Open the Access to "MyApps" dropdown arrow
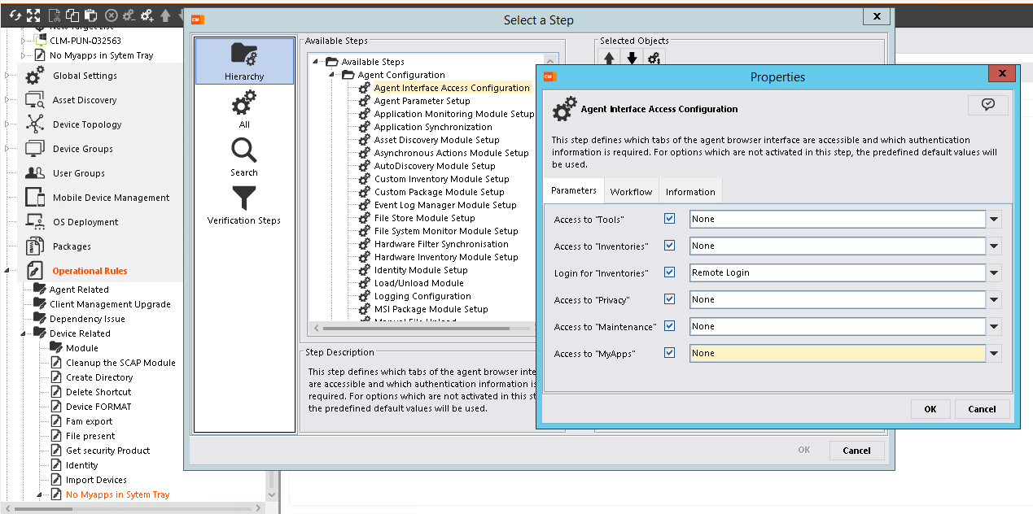This screenshot has height=514, width=1033. pos(994,354)
